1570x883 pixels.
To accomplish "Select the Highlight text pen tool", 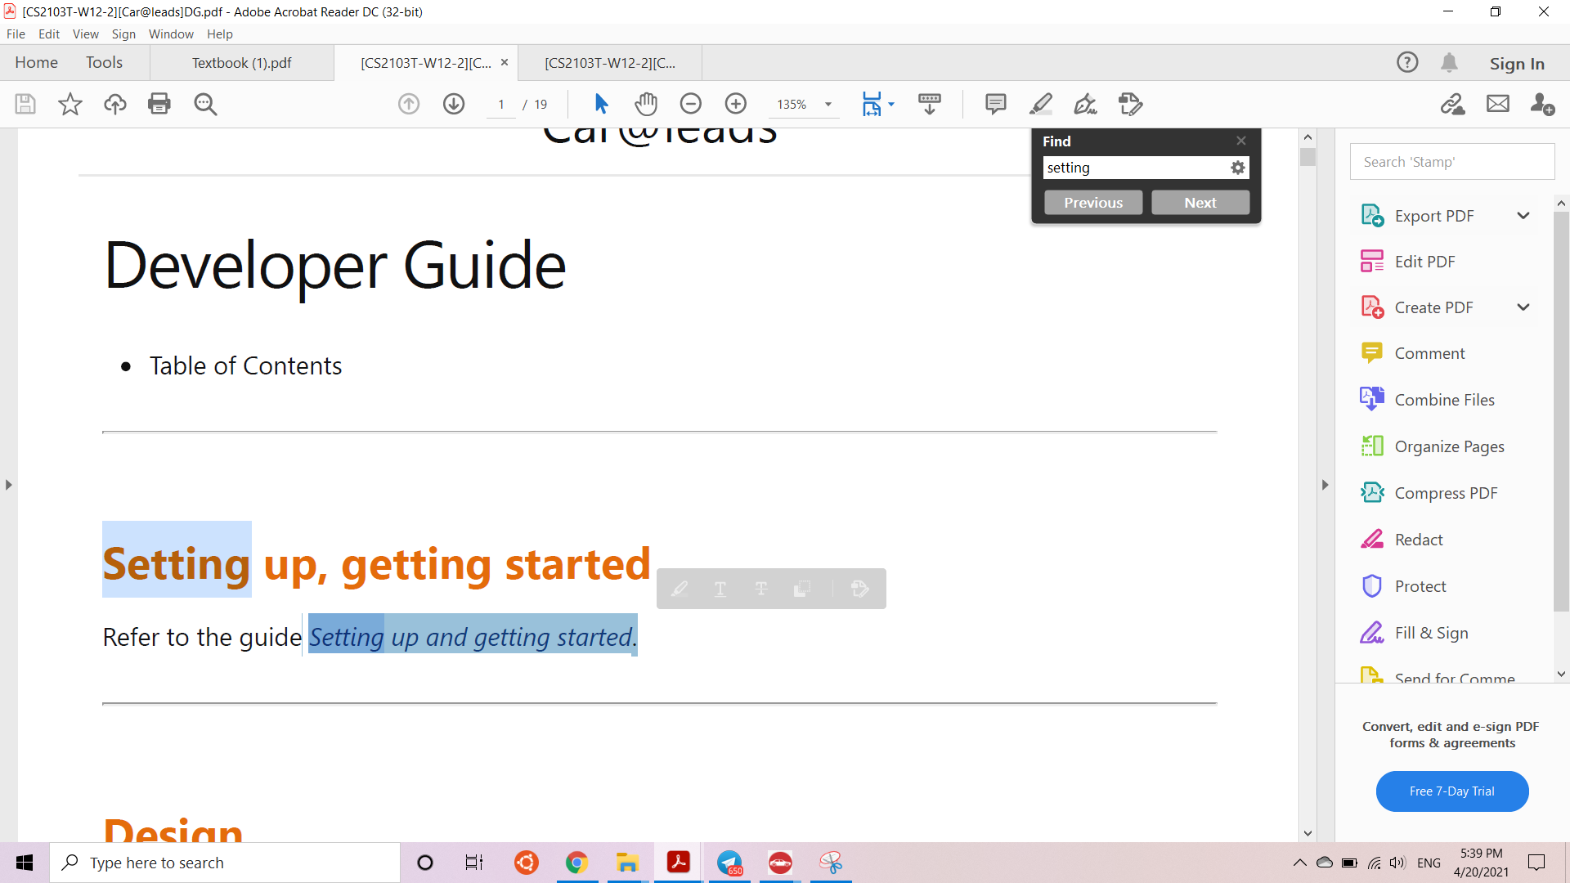I will point(1040,104).
